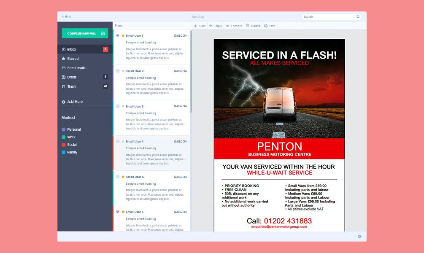The width and height of the screenshot is (424, 253).
Task: Click the Forward toolbar label
Action: click(x=237, y=26)
